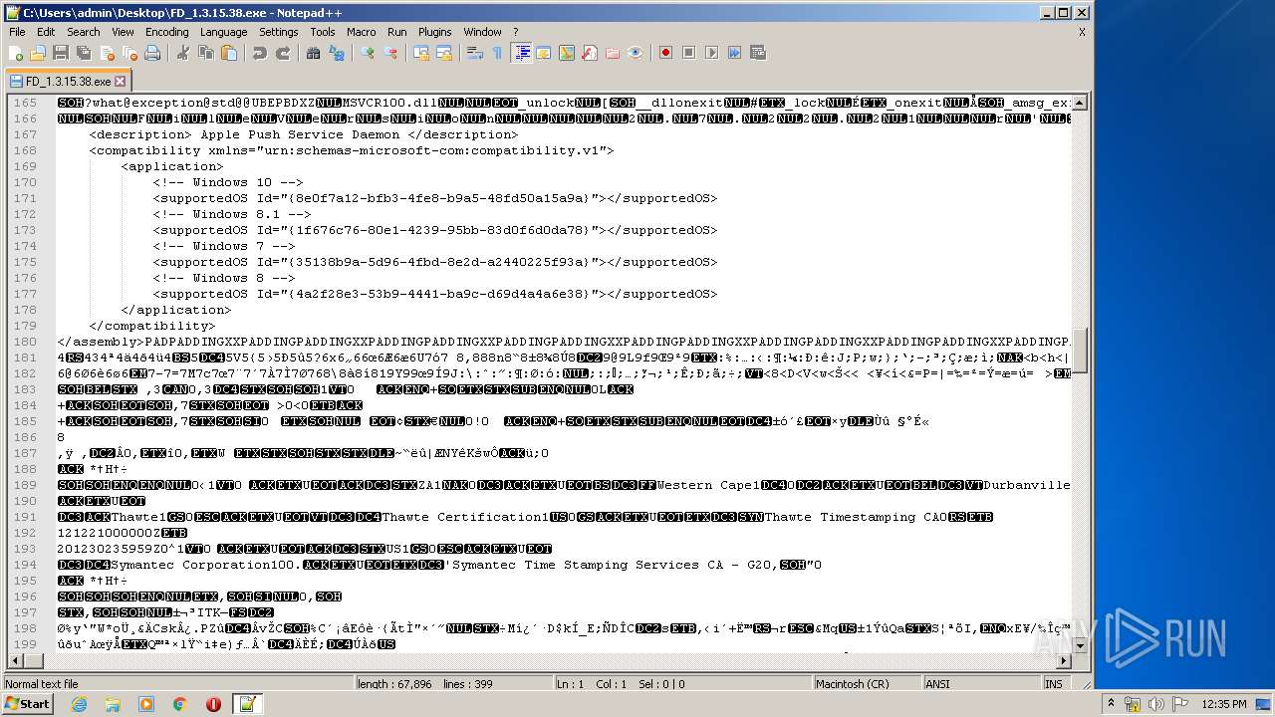The width and height of the screenshot is (1275, 717).
Task: Play back the recorded macro
Action: 711,53
